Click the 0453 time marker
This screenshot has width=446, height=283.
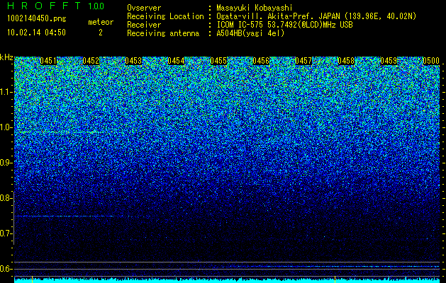[x=133, y=61]
